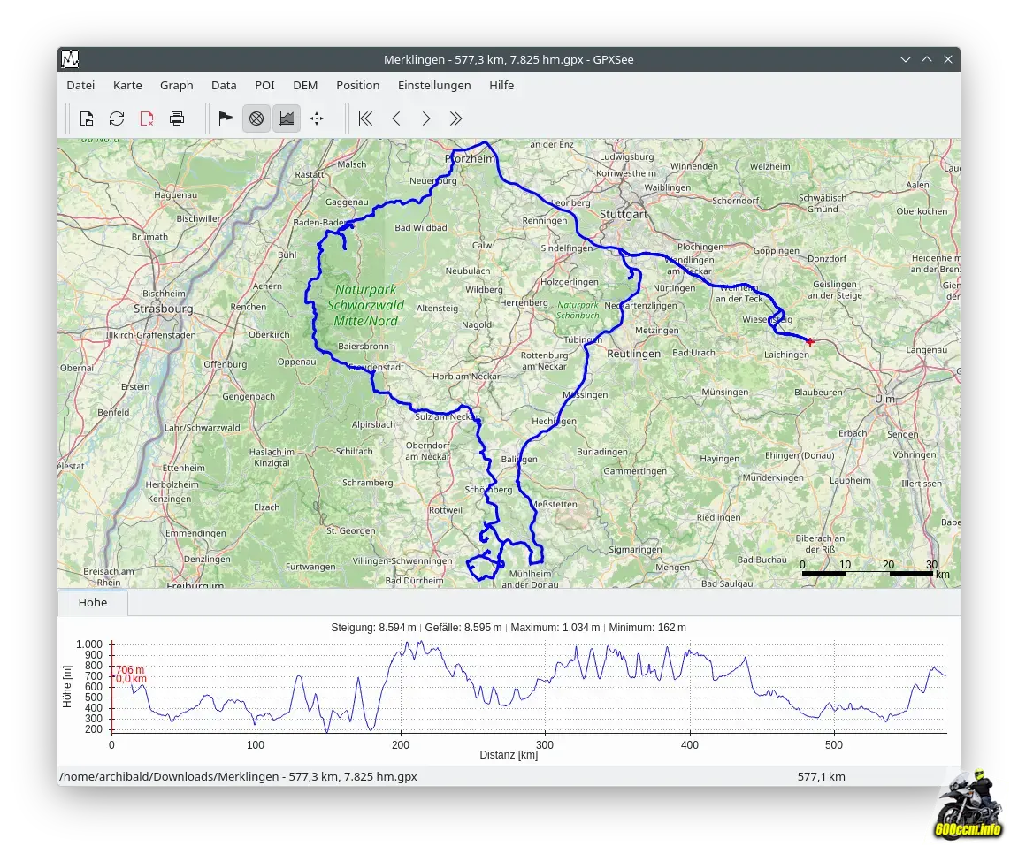Open the Datei menu
1018x854 pixels.
80,86
